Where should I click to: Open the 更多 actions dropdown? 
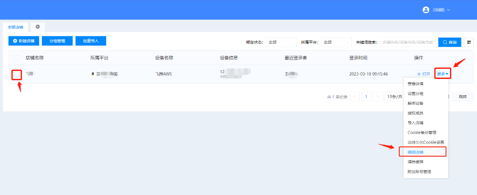point(442,74)
